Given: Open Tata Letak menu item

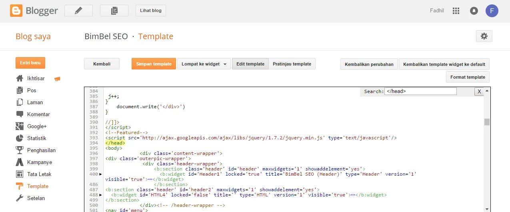Looking at the screenshot, I should point(39,174).
